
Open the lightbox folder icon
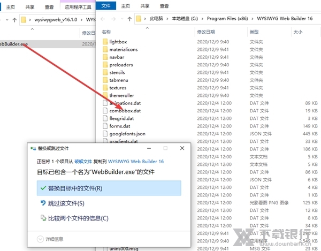pyautogui.click(x=105, y=42)
